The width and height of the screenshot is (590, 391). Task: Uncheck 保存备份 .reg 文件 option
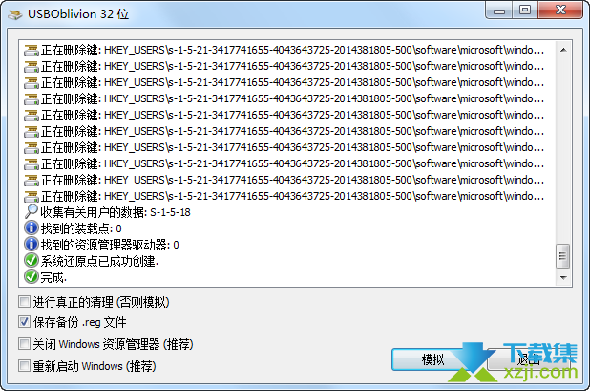click(25, 322)
